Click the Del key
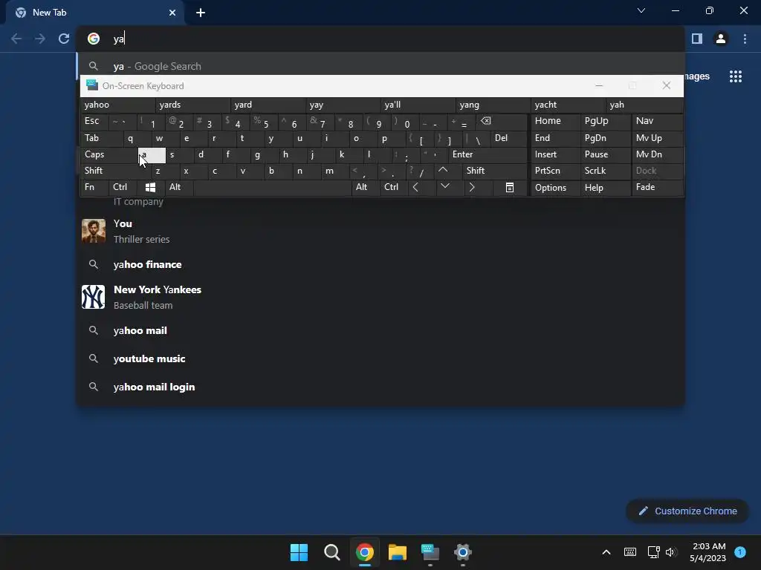761x570 pixels. tap(508, 138)
